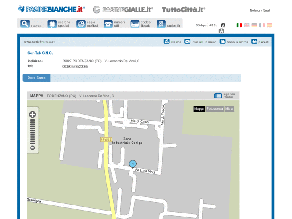The height and width of the screenshot is (219, 292).
Task: Click the Network Seat link
Action: pos(260,10)
